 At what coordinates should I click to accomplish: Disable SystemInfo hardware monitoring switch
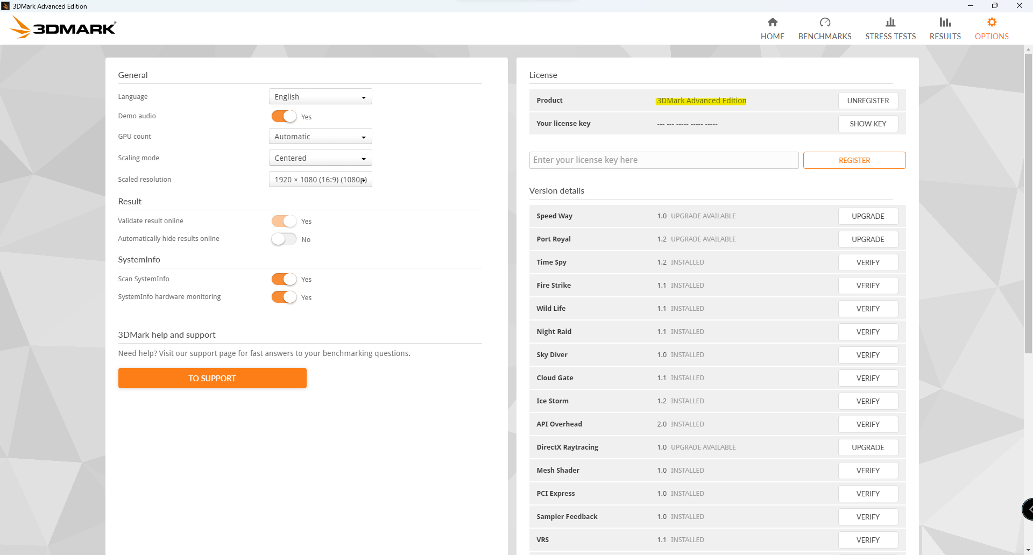pos(284,297)
